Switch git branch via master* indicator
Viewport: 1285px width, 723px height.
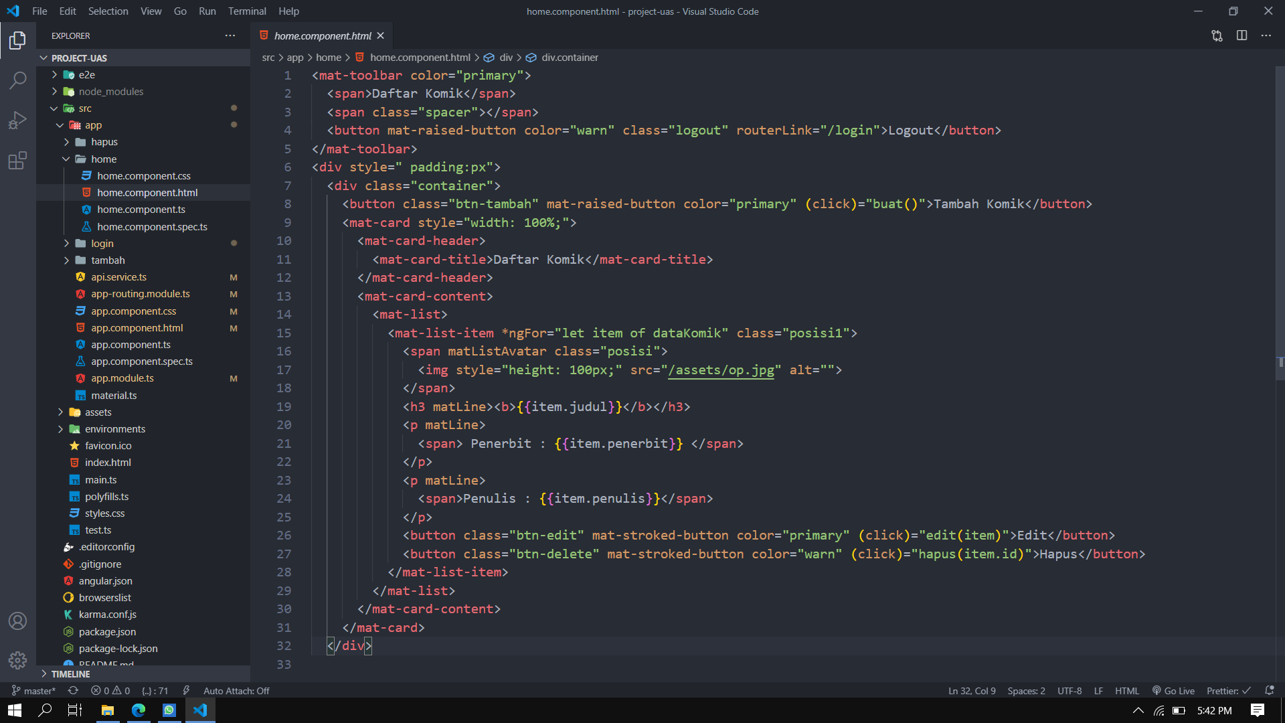[33, 690]
